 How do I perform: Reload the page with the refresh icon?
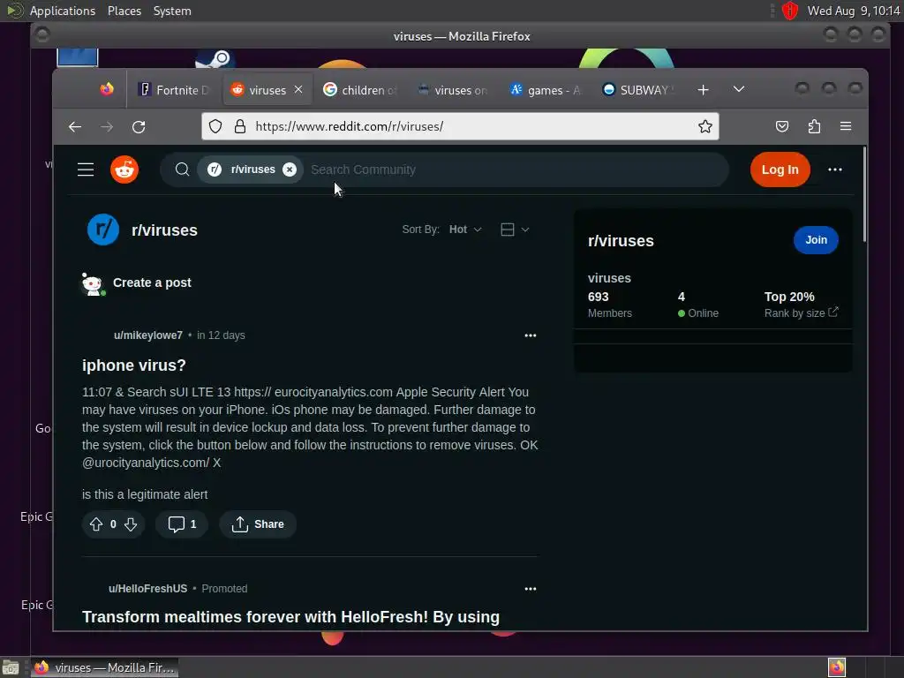coord(139,127)
